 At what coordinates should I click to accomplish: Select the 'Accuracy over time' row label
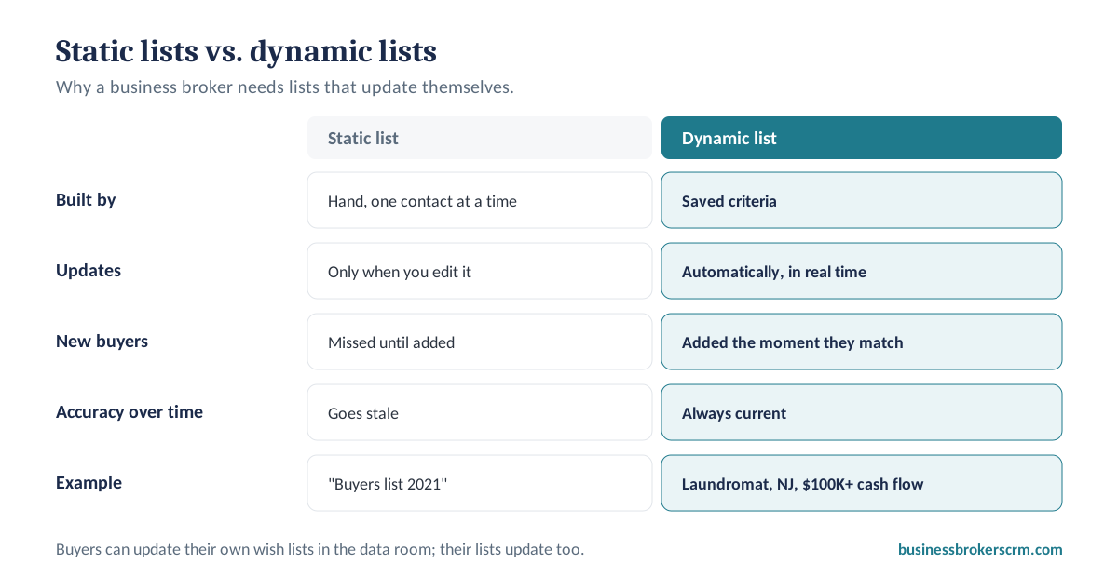pyautogui.click(x=130, y=412)
